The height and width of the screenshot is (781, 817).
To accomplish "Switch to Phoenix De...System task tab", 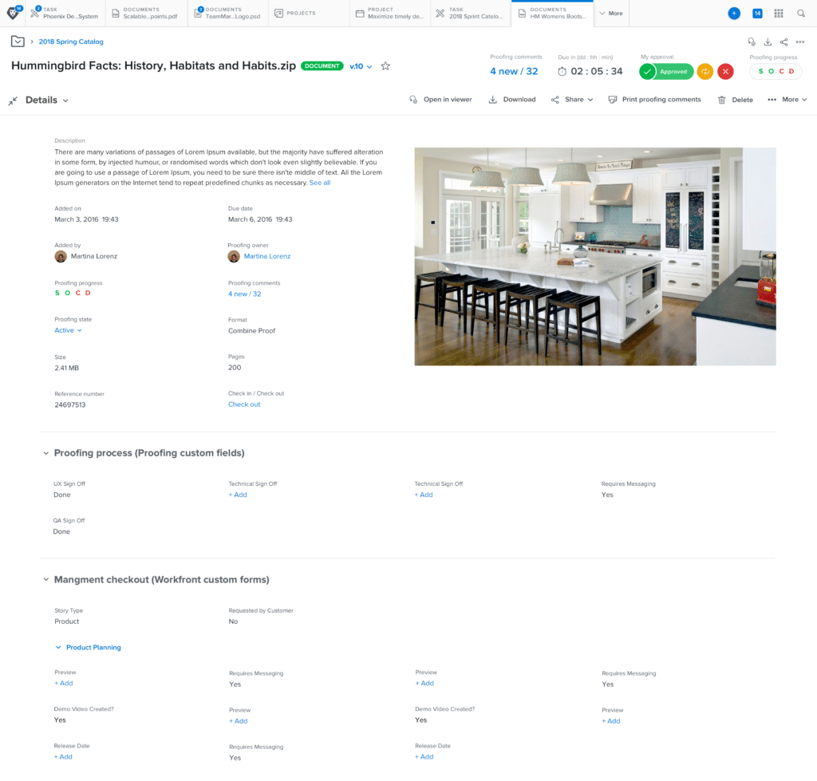I will (x=65, y=13).
